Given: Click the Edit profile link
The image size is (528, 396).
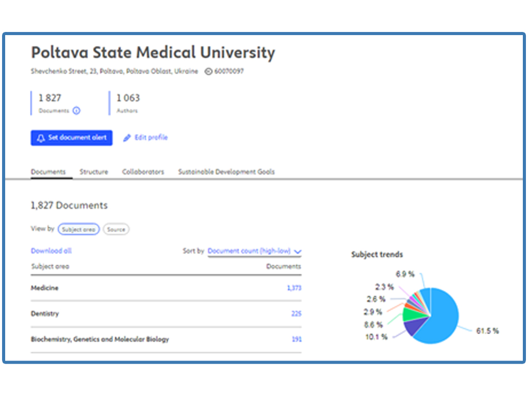Looking at the screenshot, I should pyautogui.click(x=151, y=137).
